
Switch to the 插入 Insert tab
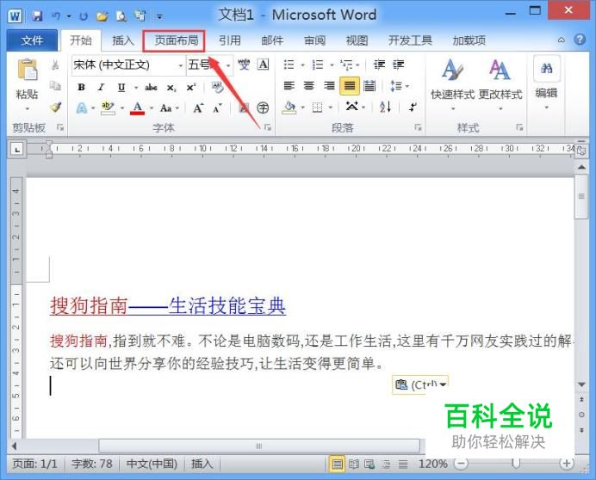(123, 40)
